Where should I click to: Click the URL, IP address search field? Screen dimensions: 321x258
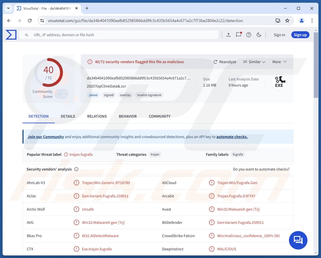(122, 35)
